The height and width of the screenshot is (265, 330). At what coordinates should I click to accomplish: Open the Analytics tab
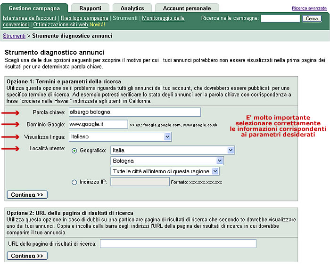[x=132, y=8]
